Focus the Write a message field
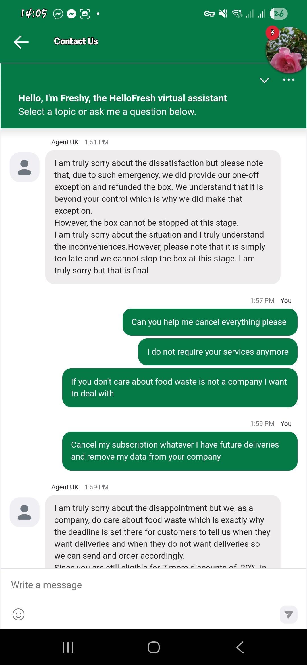The image size is (307, 665). 142,585
